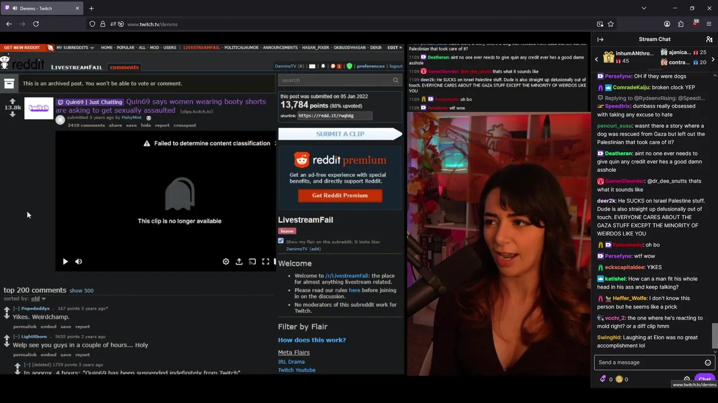Click the address bar URL www.twitch.tv/denims

pos(153,25)
